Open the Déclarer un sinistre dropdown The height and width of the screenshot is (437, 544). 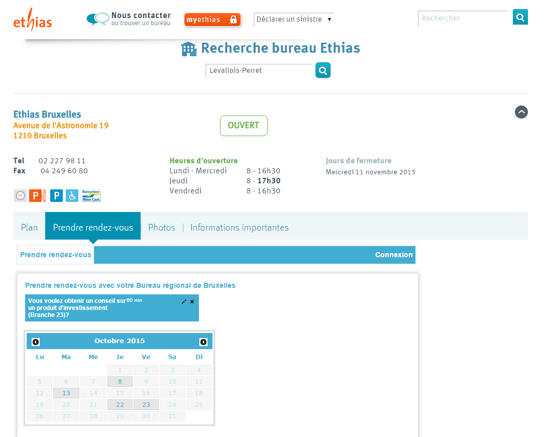(294, 20)
